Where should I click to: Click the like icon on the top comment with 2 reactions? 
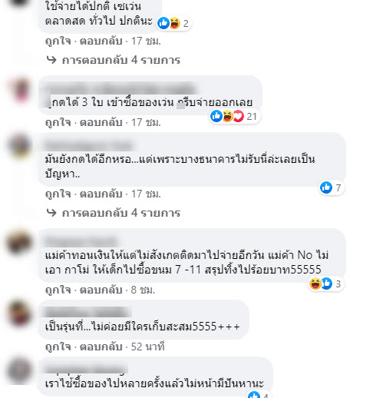point(163,23)
